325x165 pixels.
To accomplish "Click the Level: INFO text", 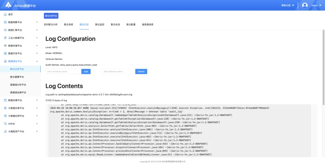I will (52, 48).
